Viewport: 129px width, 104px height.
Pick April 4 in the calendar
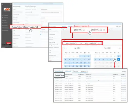pos(66,59)
